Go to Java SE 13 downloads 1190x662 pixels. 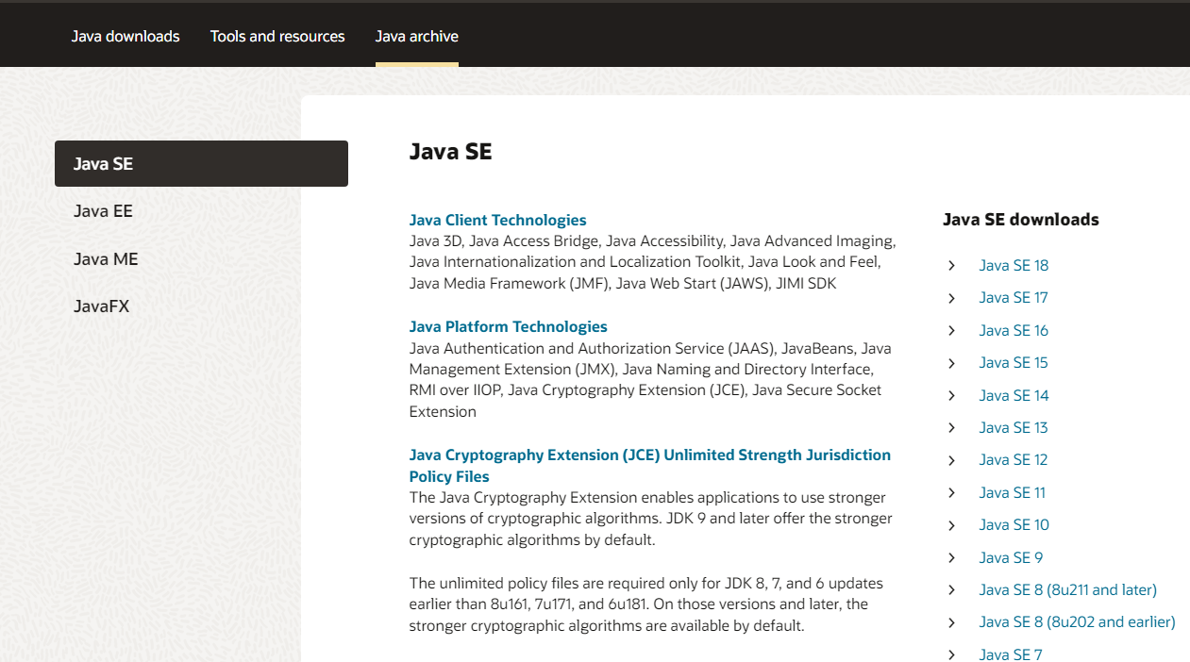pyautogui.click(x=1014, y=428)
